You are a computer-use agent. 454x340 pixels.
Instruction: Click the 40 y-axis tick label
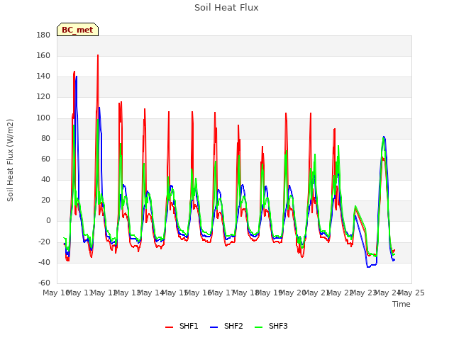(45, 179)
